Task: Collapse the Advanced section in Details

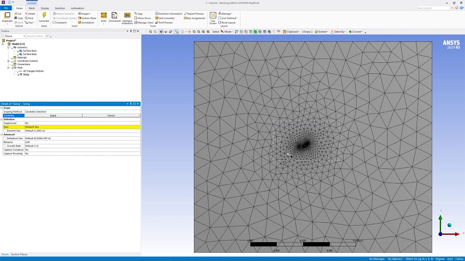Action: click(x=1, y=134)
